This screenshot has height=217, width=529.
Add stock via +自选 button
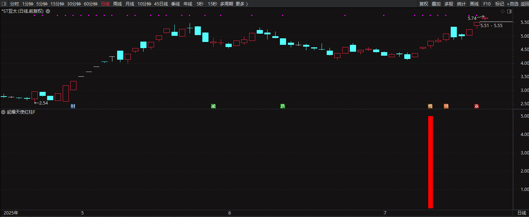513,4
